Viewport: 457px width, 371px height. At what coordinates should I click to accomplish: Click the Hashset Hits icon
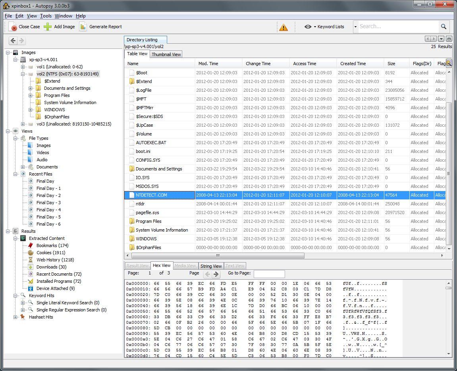pos(23,317)
